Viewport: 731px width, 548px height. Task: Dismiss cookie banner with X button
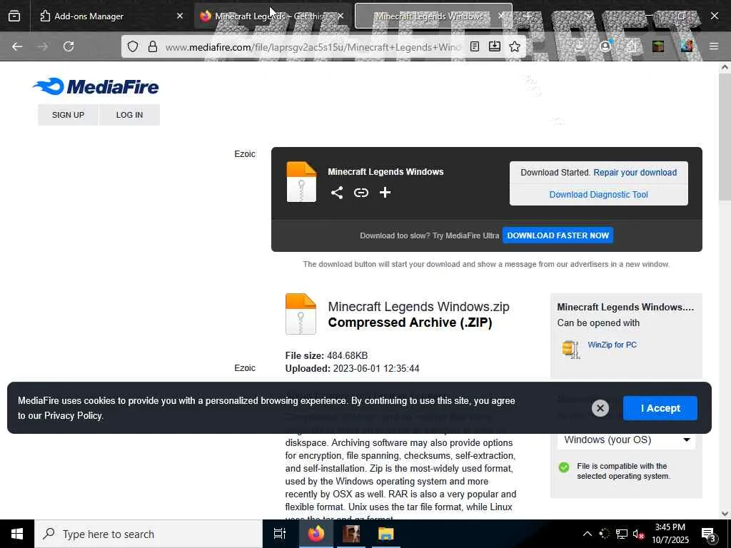(x=600, y=408)
